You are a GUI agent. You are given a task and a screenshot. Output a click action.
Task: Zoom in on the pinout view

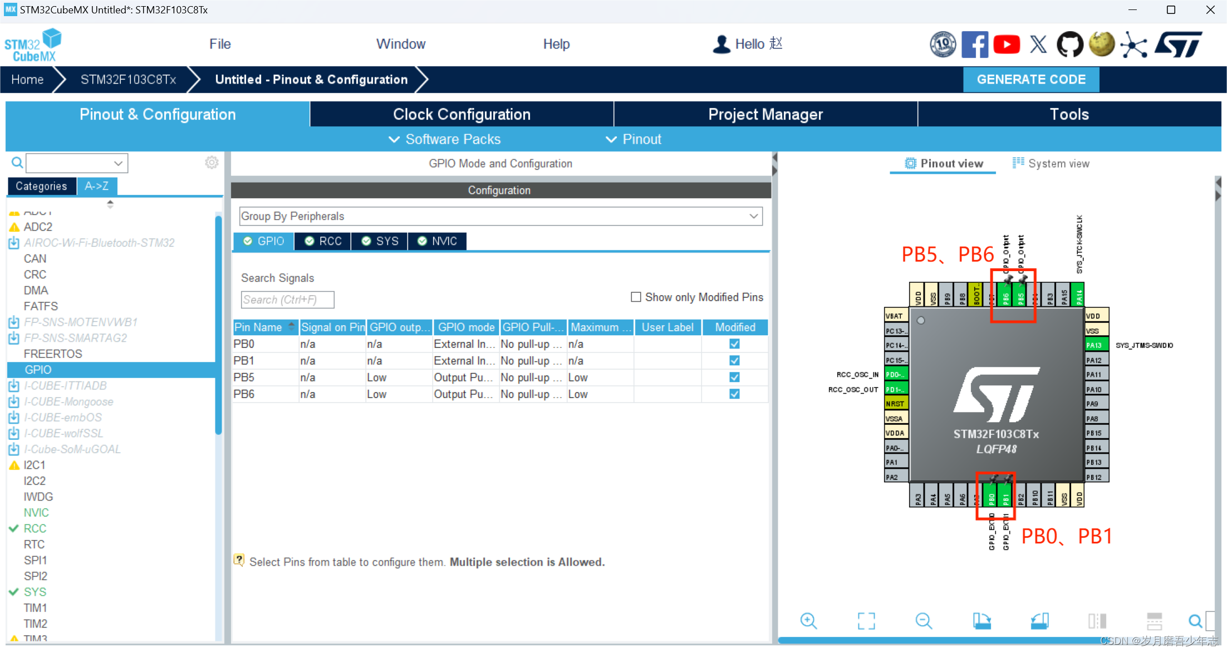tap(808, 620)
